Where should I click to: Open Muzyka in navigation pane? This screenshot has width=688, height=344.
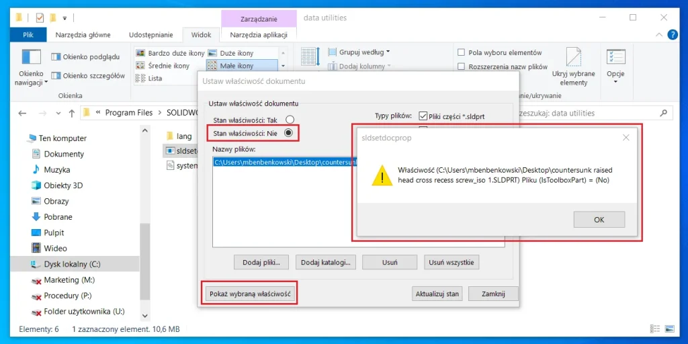(x=56, y=170)
